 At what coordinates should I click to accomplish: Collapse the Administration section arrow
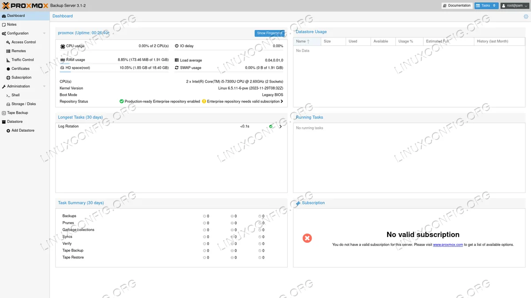coord(44,87)
